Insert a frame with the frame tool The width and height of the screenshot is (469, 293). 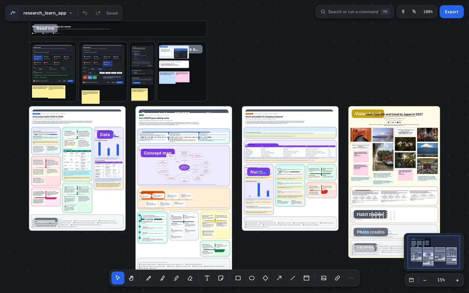click(307, 278)
